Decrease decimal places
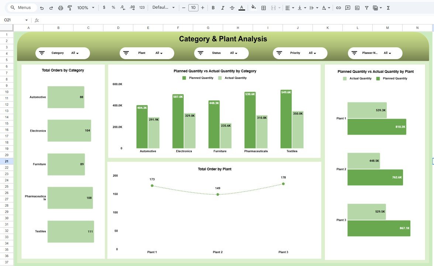Image resolution: width=434 pixels, height=266 pixels. pyautogui.click(x=122, y=7)
